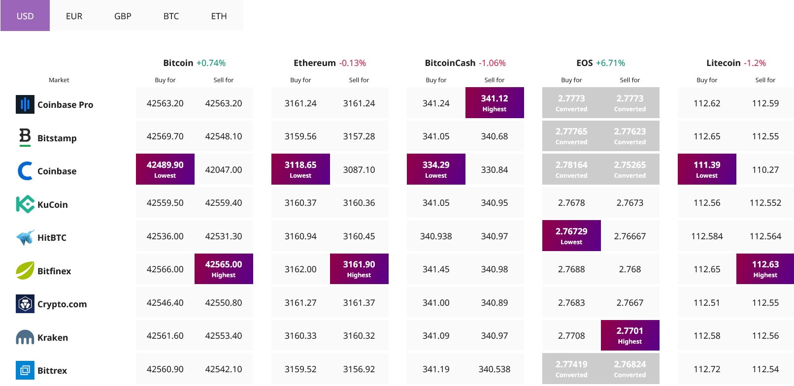Screen dimensions: 794x386
Task: Click HitBTC Bitcoin buy price 42536.00
Action: pos(165,236)
